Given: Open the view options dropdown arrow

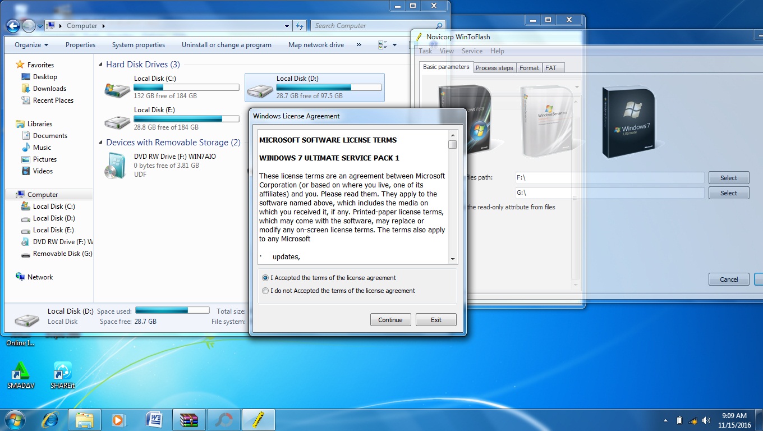Looking at the screenshot, I should click(394, 45).
